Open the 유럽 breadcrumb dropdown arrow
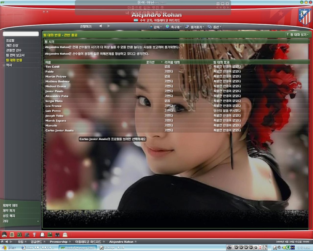This screenshot has width=313, height=251. (26, 241)
